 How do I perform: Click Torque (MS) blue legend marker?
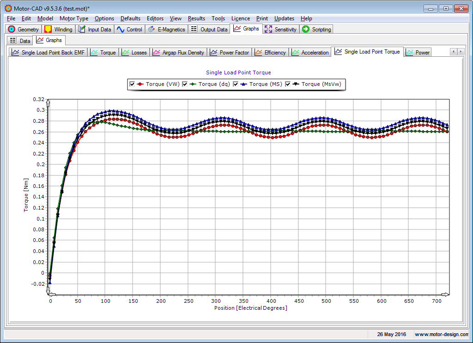244,84
